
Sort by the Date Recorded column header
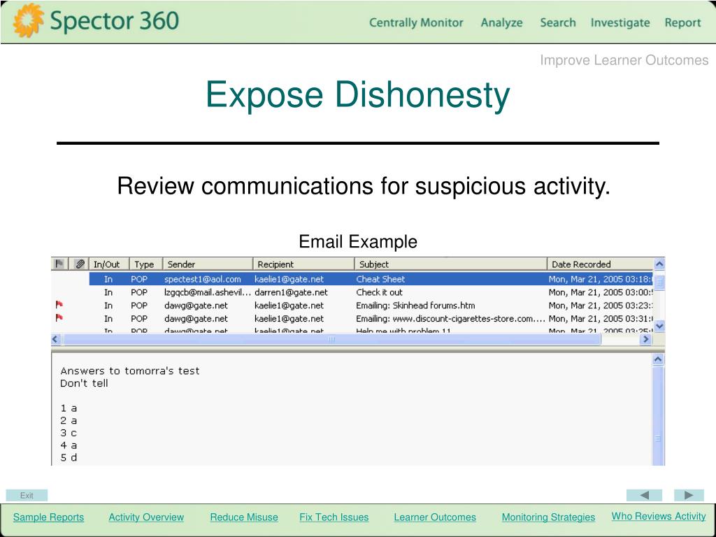click(x=601, y=264)
